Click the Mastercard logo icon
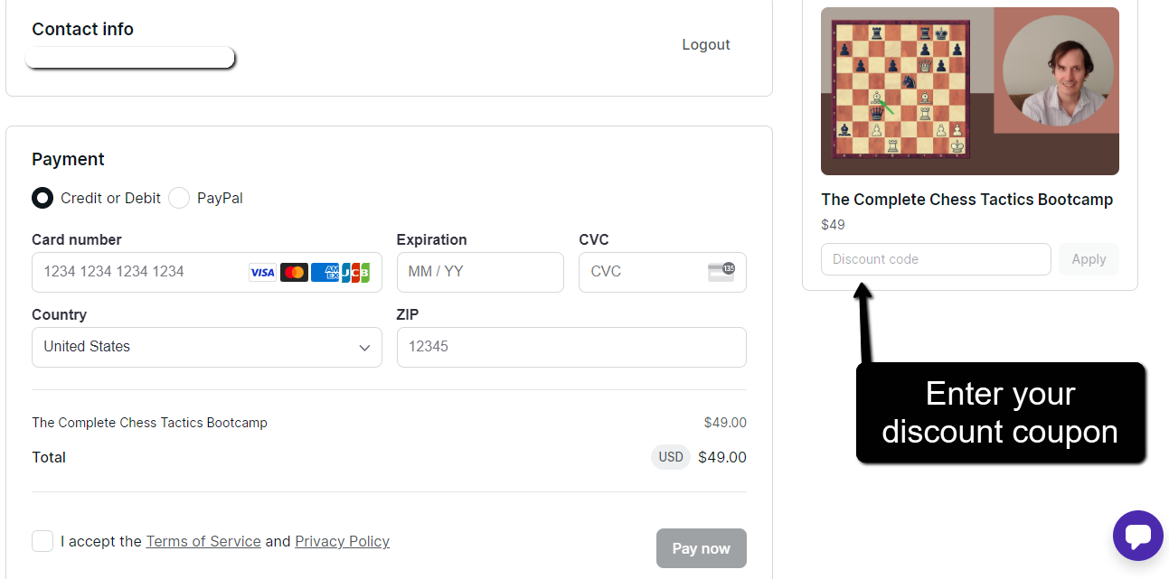1169x579 pixels. pos(294,272)
